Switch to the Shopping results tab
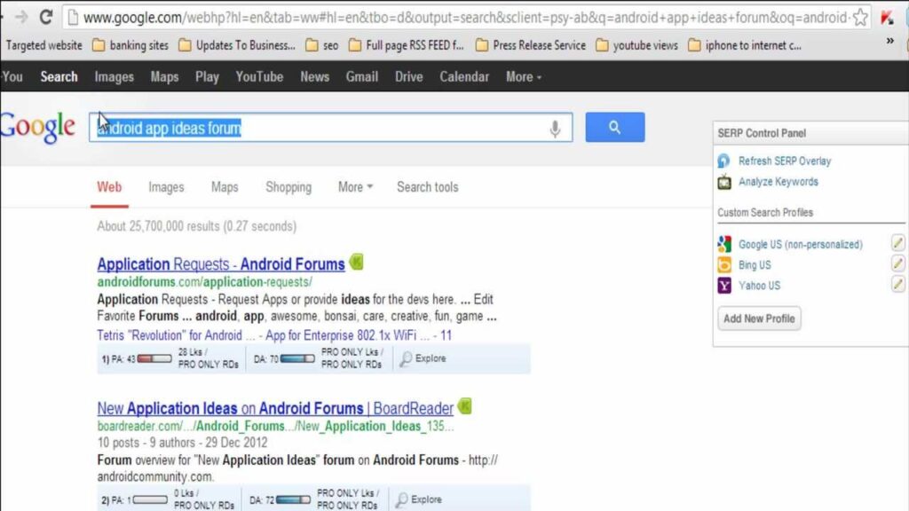Screen dimensions: 909x511 pyautogui.click(x=289, y=187)
